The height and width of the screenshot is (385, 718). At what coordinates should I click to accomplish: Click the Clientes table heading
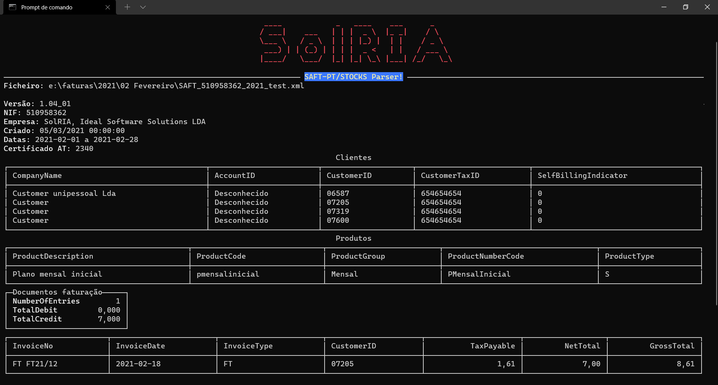click(353, 157)
